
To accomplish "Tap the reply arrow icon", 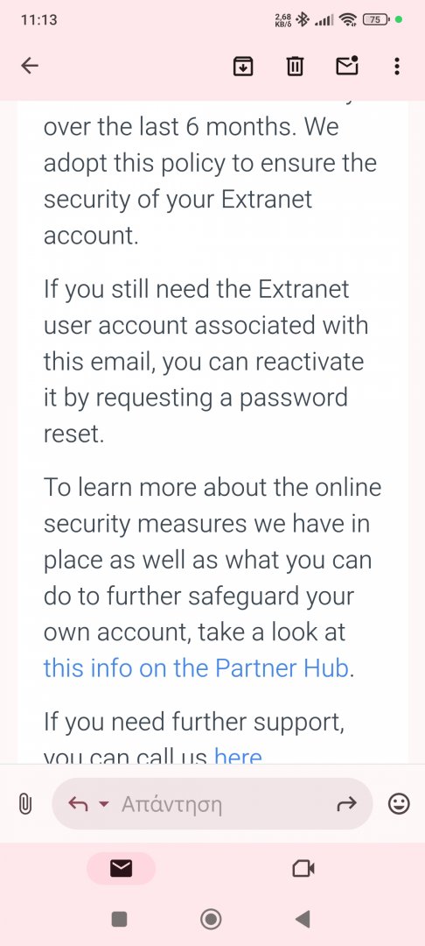I will coord(77,803).
